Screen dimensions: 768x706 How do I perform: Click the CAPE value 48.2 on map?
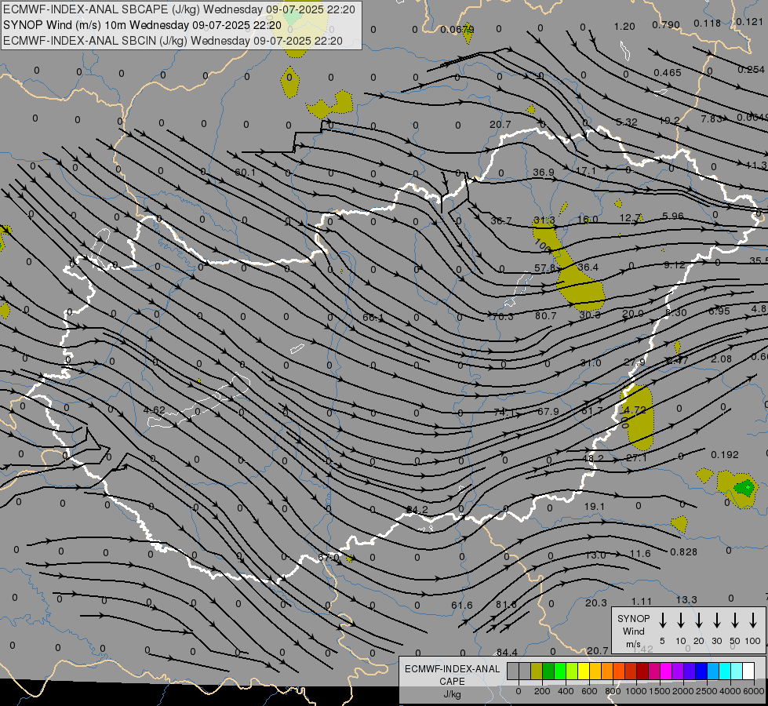(x=593, y=459)
